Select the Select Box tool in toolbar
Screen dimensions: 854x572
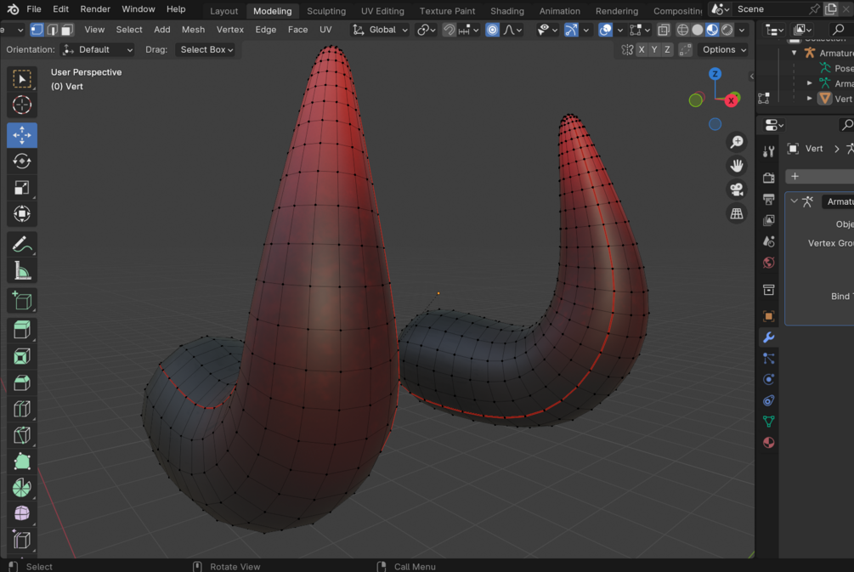pyautogui.click(x=22, y=79)
